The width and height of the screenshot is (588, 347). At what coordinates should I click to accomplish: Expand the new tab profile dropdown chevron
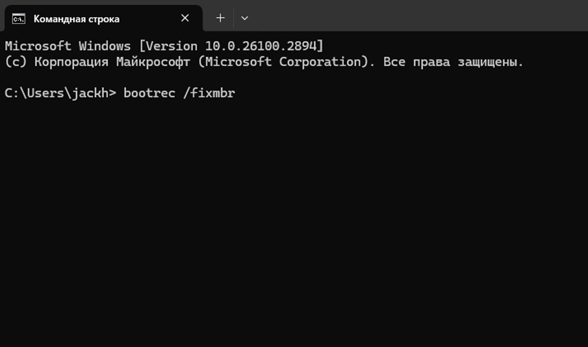pyautogui.click(x=245, y=18)
